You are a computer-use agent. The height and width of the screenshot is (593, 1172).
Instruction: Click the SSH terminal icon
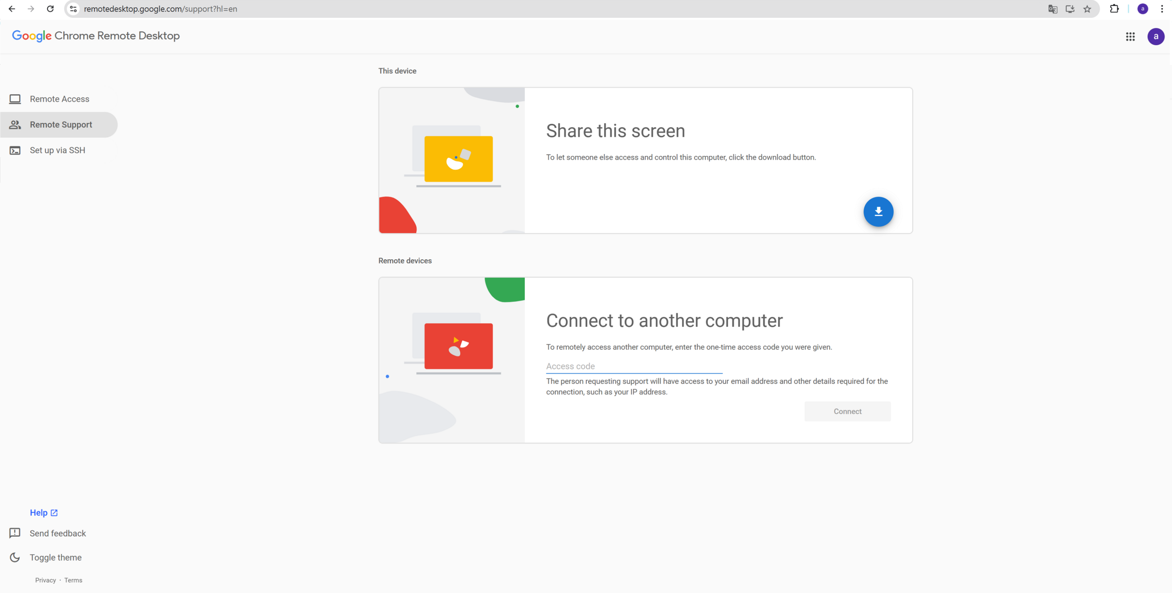coord(15,150)
